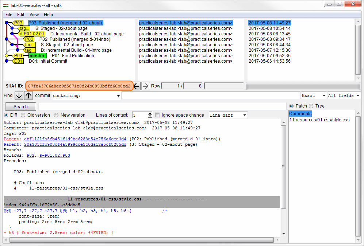Viewport: 364px width, 246px height.
Task: Select Comments in the file list
Action: coord(300,114)
